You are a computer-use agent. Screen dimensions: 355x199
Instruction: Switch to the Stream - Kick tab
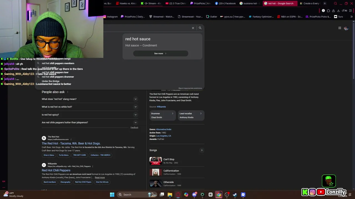click(x=151, y=3)
